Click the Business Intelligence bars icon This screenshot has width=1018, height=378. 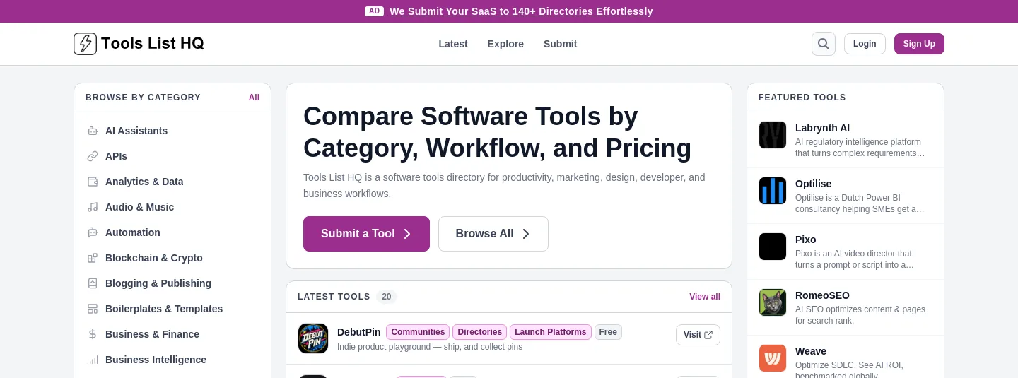pos(93,360)
